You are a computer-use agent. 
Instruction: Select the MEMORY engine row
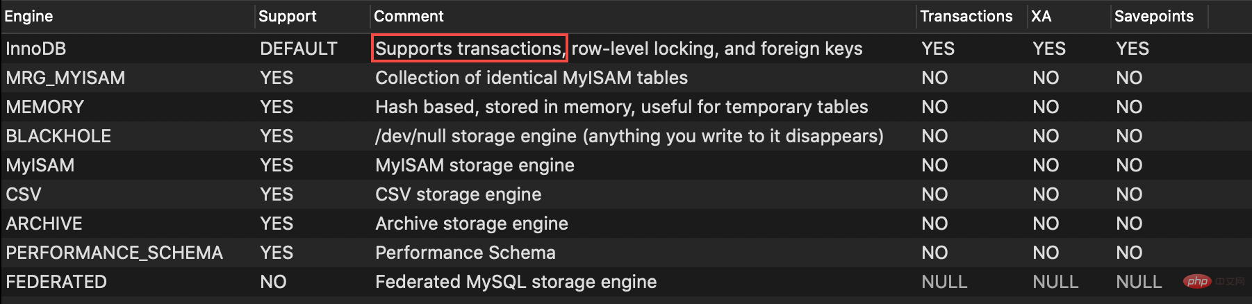pyautogui.click(x=44, y=107)
